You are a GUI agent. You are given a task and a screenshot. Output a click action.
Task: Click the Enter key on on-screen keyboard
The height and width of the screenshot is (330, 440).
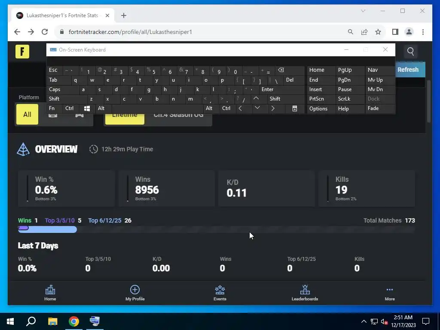coord(281,89)
